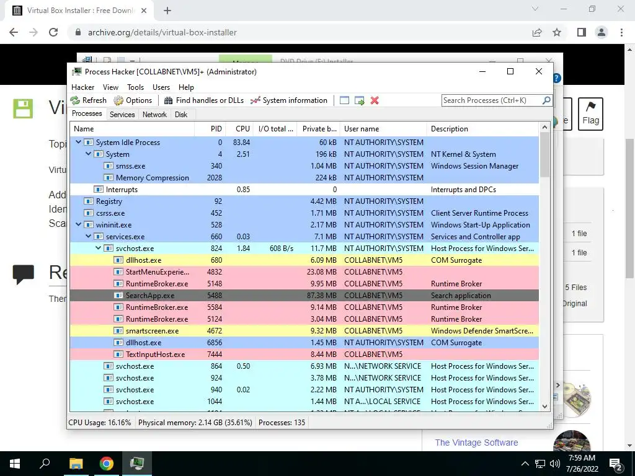Collapse the System Idle Process tree
This screenshot has width=635, height=476.
[79, 143]
